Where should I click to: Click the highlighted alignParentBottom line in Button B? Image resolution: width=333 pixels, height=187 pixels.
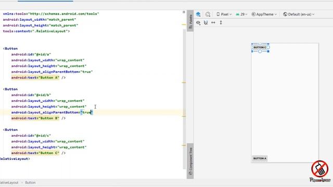(x=52, y=112)
